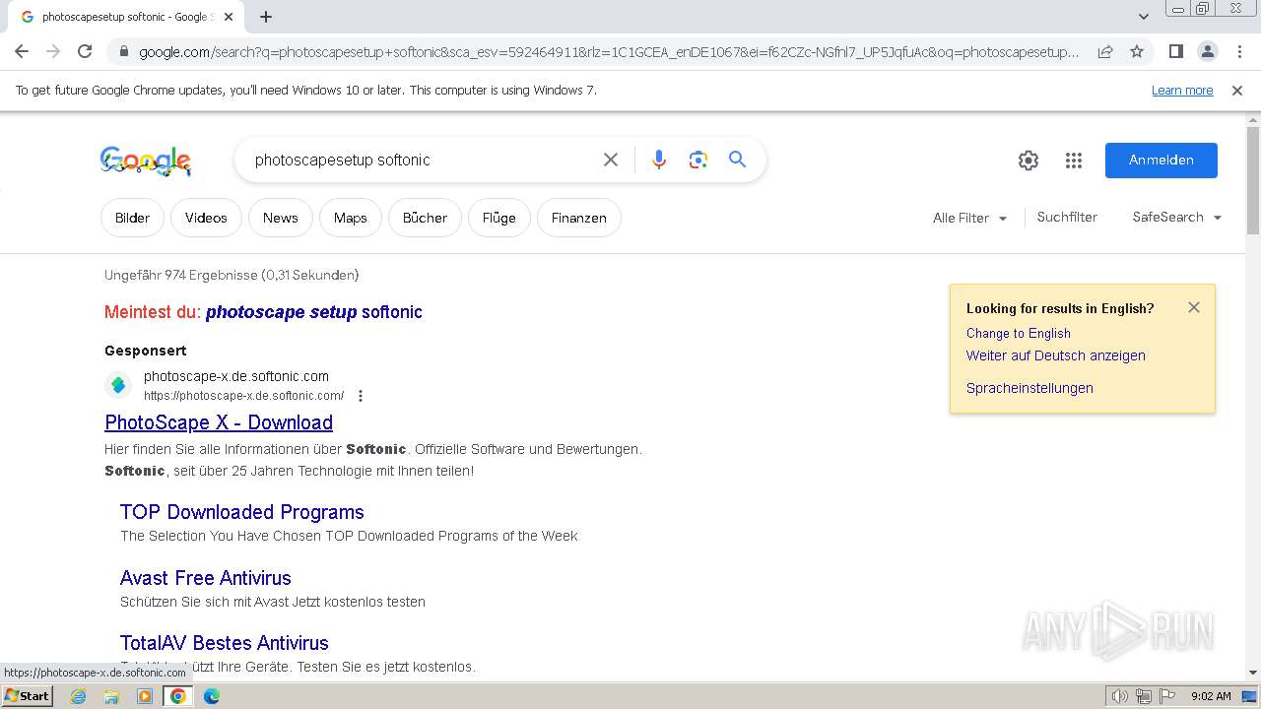Switch to Finanzen results
This screenshot has width=1261, height=709.
pyautogui.click(x=579, y=218)
